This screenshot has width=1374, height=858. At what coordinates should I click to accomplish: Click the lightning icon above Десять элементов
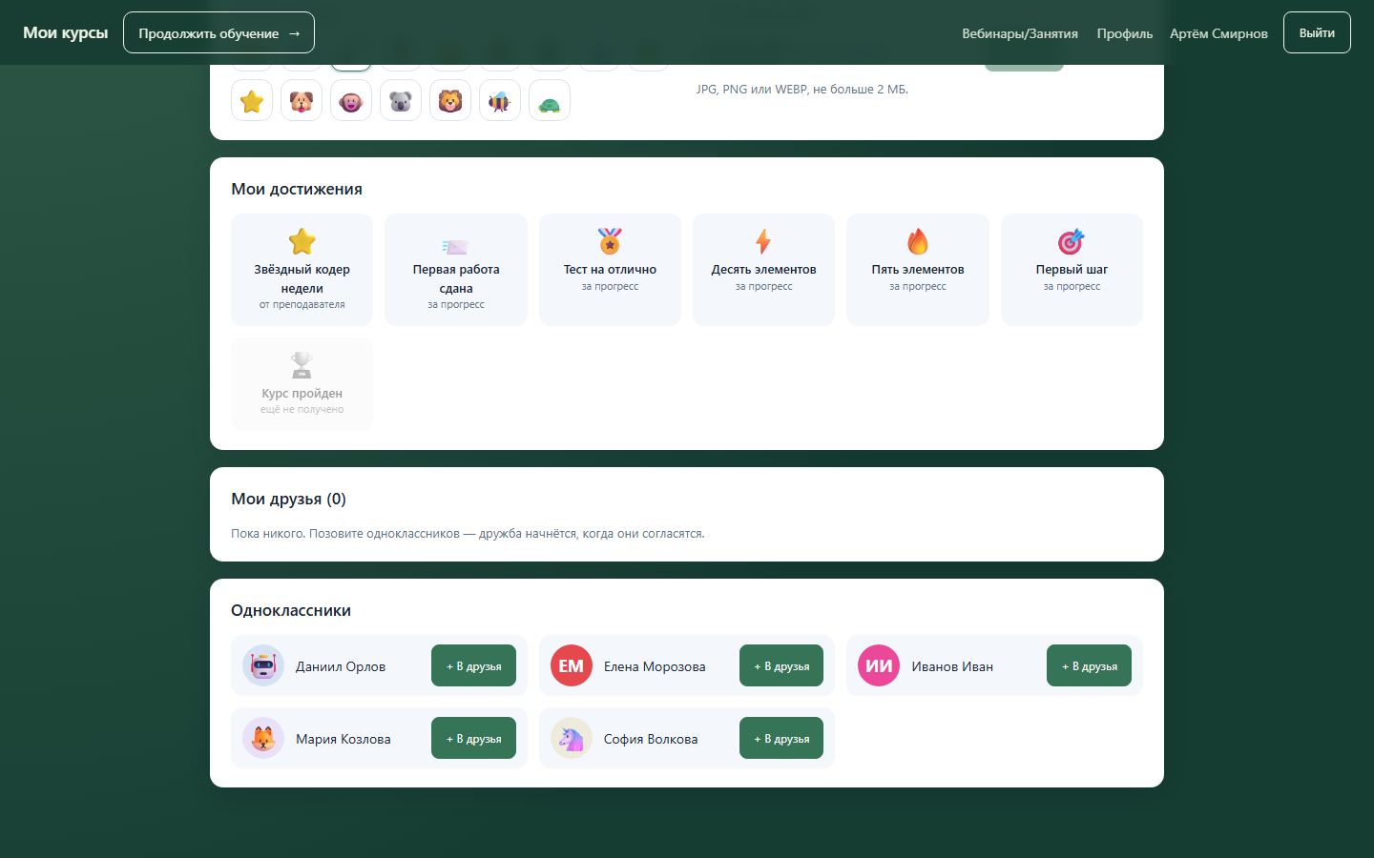pyautogui.click(x=763, y=241)
